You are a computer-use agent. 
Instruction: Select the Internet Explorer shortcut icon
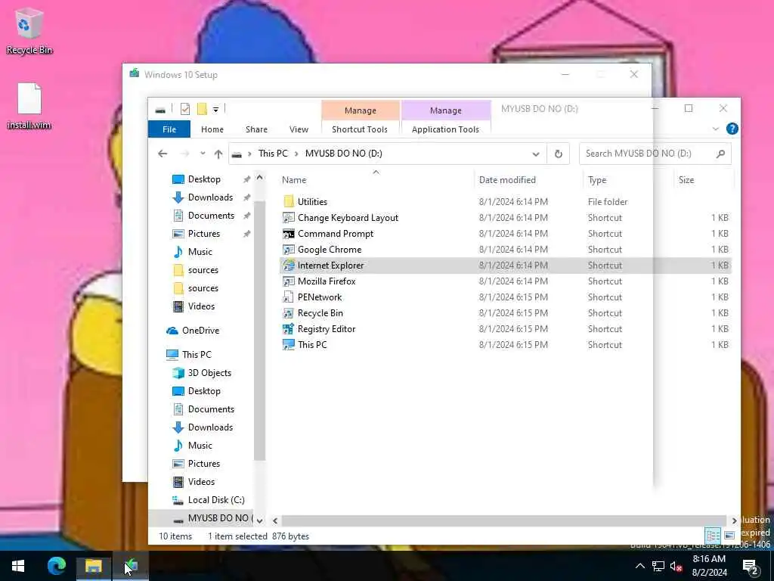(289, 266)
